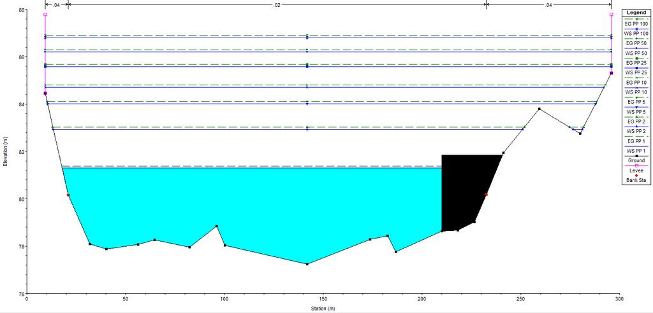Click the .04 Manning's n label over left overbank
653x313 pixels.
56,5
